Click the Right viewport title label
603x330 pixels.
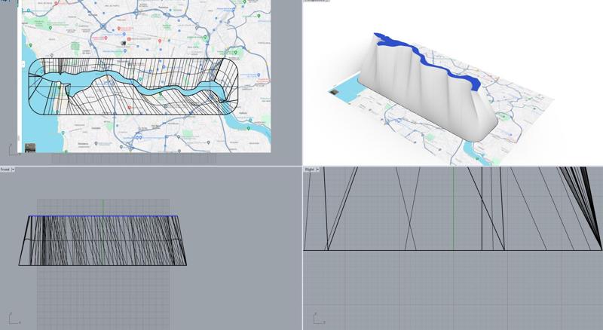[x=309, y=170]
